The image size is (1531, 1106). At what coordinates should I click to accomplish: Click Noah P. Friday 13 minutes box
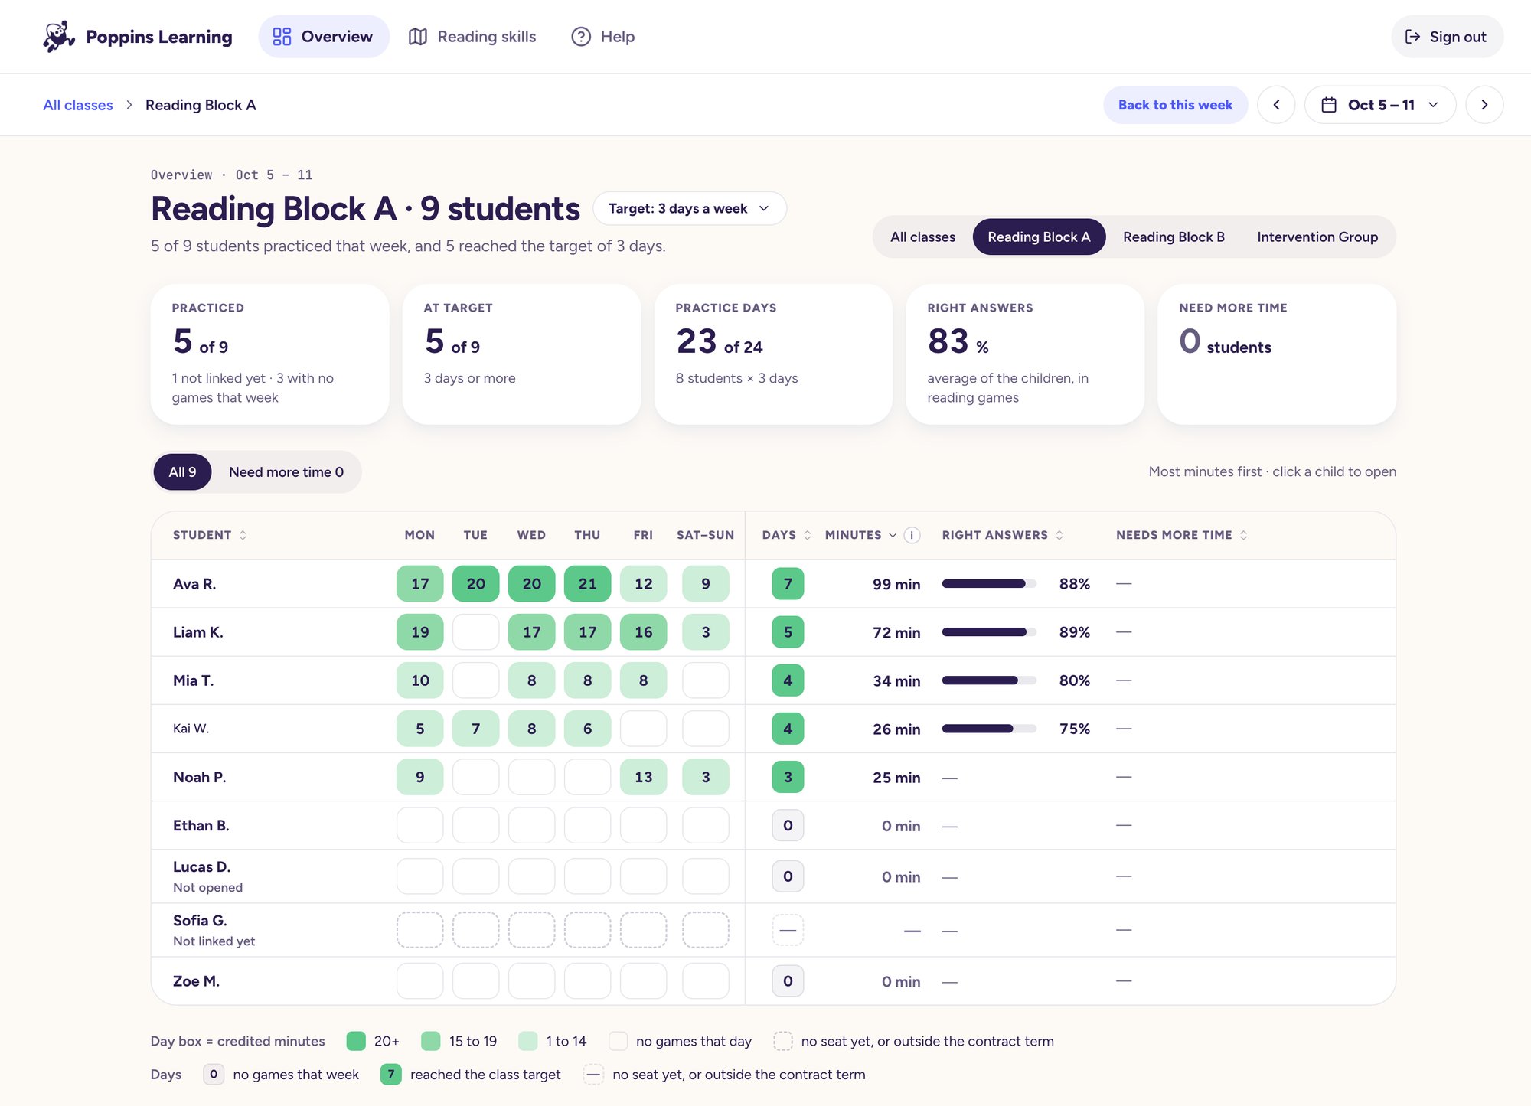(x=643, y=777)
